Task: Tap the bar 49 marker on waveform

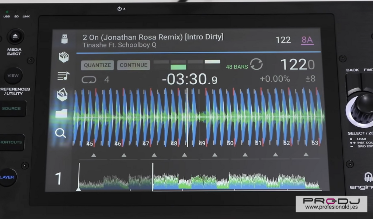Action: click(202, 143)
